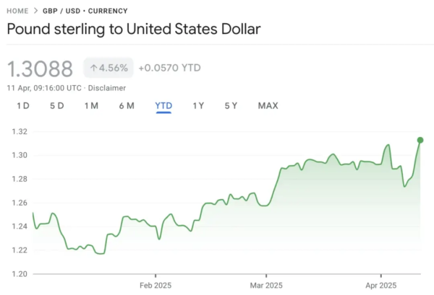Select the YTD range tab
This screenshot has height=295, width=434.
(163, 106)
